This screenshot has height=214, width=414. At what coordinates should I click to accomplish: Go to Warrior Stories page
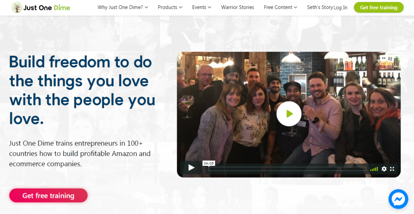click(x=237, y=7)
